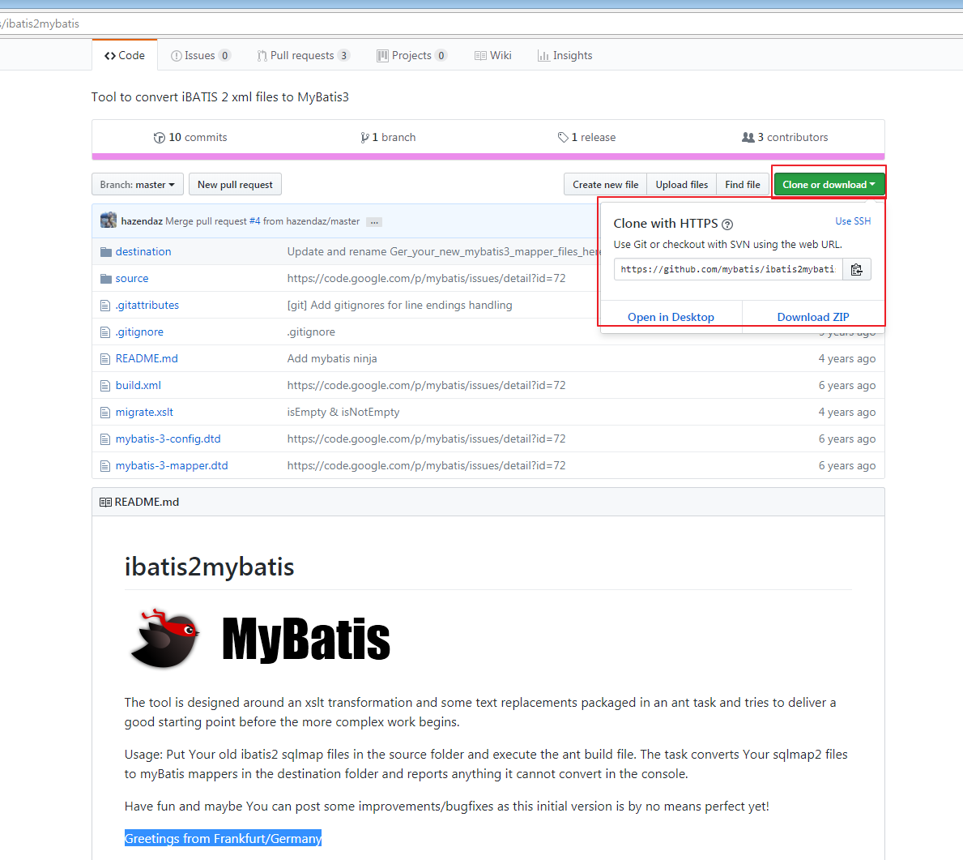Click the MyBatis ninja bird logo
The height and width of the screenshot is (860, 963).
164,639
